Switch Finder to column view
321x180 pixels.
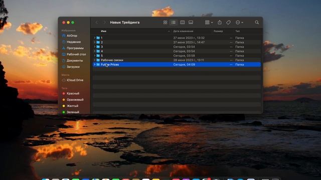point(182,22)
